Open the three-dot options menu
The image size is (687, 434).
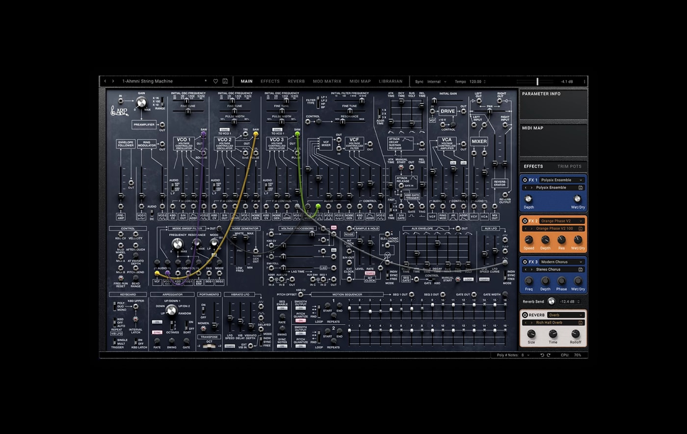pyautogui.click(x=584, y=81)
